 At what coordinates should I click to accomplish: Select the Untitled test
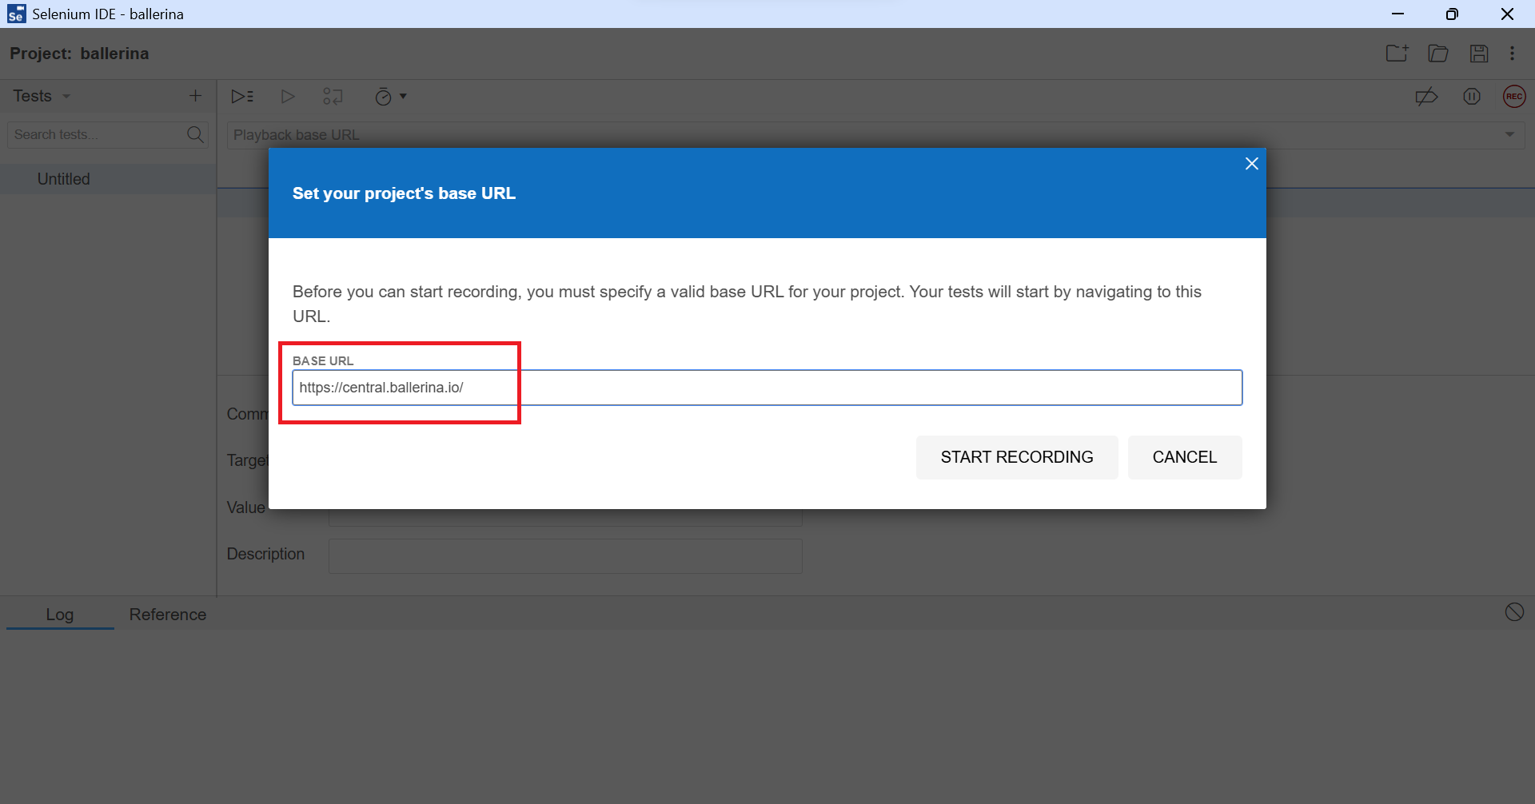[x=108, y=179]
